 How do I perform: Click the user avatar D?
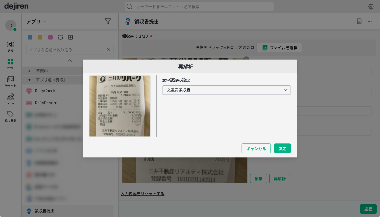pos(11,25)
